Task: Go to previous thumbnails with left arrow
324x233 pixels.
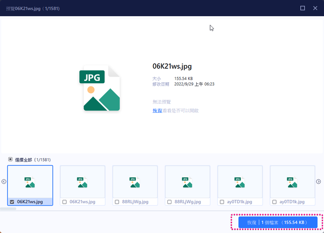Action: click(4, 182)
